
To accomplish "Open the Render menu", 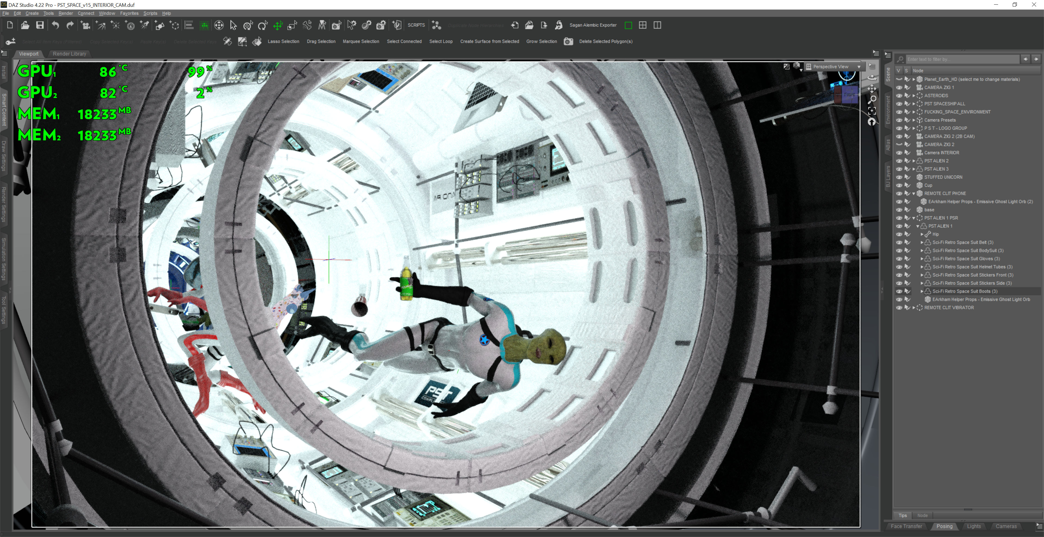I will coord(66,13).
